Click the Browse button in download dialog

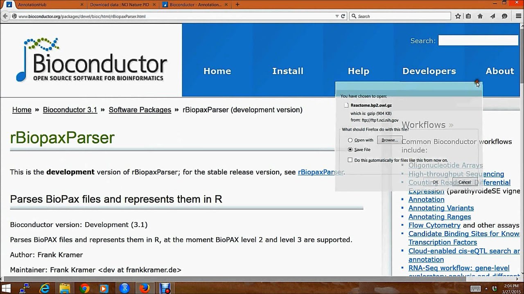(x=389, y=140)
